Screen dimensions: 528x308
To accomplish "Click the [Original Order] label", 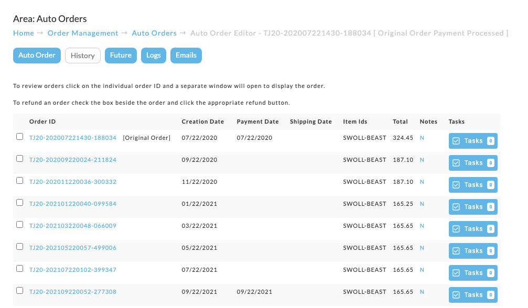I will [x=146, y=138].
